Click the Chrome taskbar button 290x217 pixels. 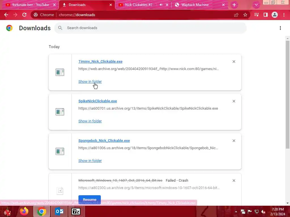(x=42, y=211)
